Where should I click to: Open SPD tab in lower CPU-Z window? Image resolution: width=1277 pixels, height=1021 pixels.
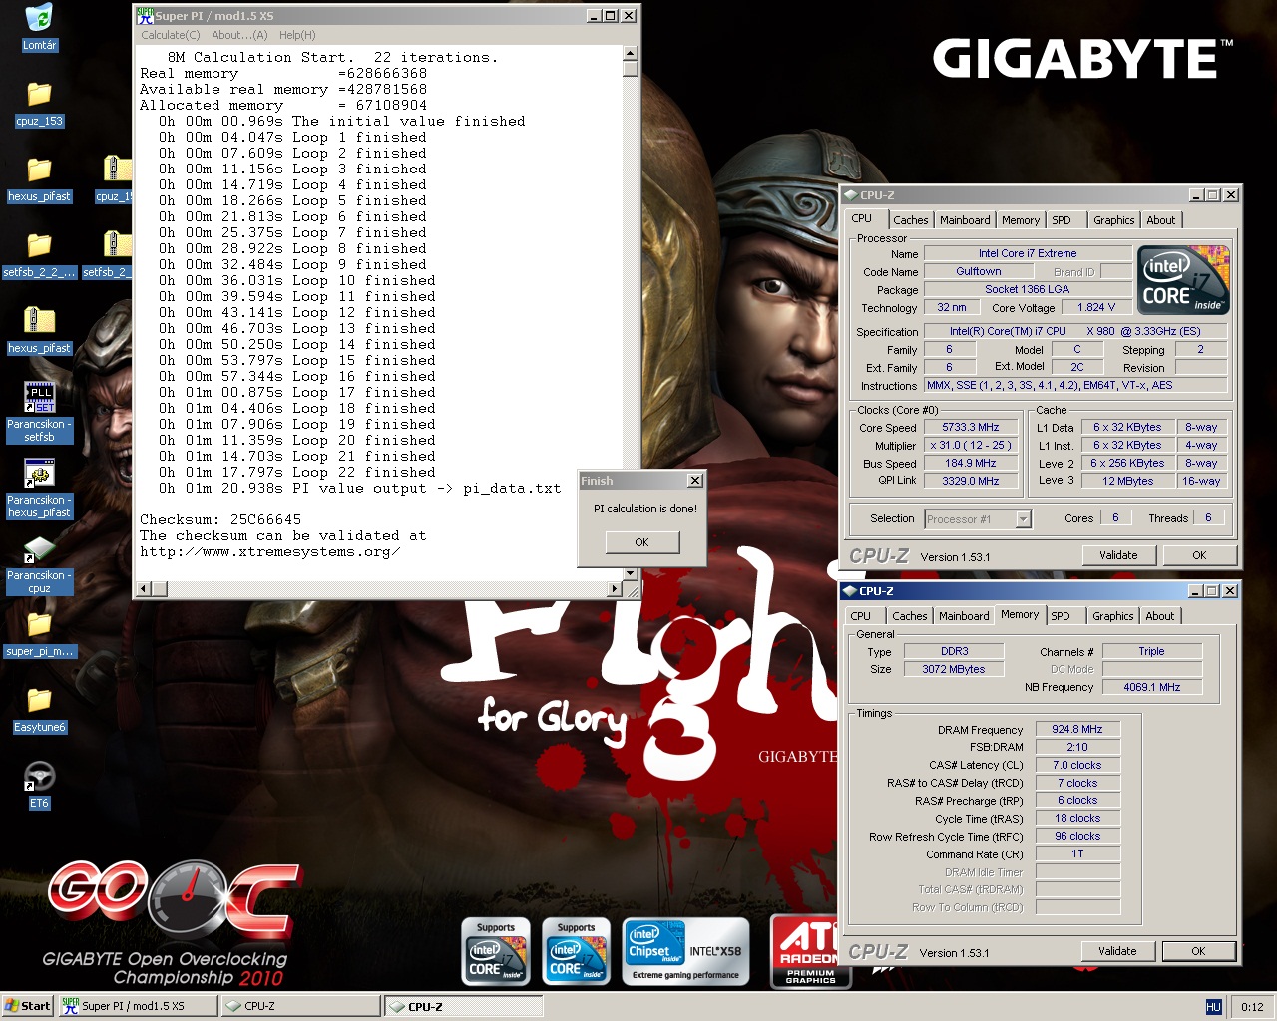[x=1061, y=616]
